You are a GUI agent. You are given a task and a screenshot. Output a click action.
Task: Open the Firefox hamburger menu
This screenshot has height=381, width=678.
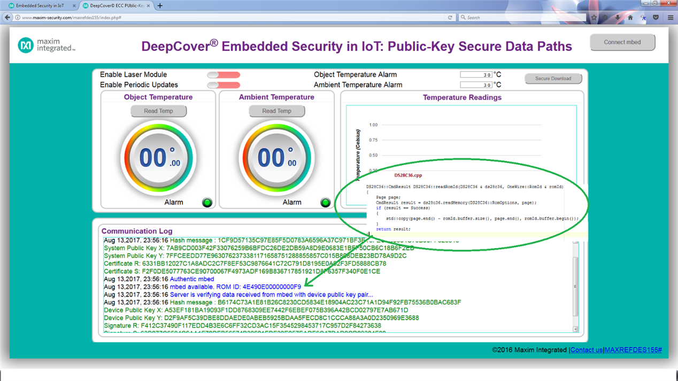(x=671, y=18)
